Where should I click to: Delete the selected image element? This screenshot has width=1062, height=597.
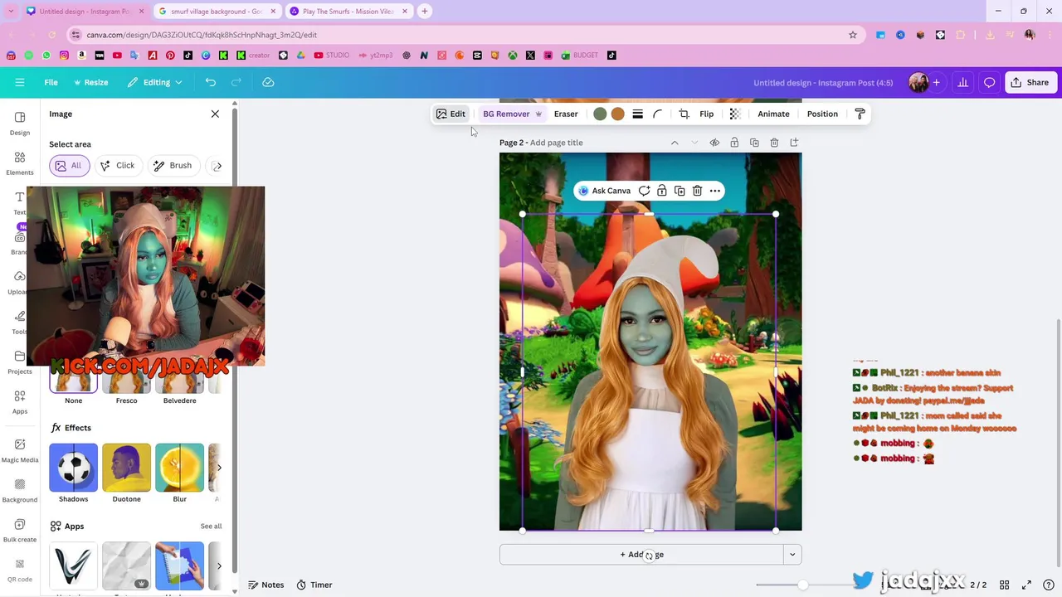pyautogui.click(x=697, y=191)
